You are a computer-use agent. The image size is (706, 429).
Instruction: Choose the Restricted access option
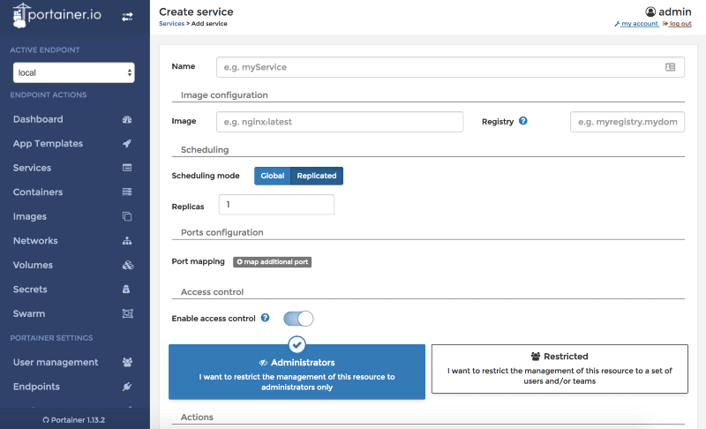[560, 368]
